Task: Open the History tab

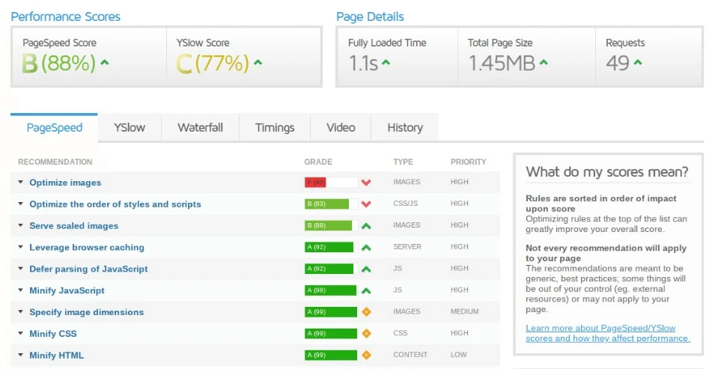Action: pos(405,127)
